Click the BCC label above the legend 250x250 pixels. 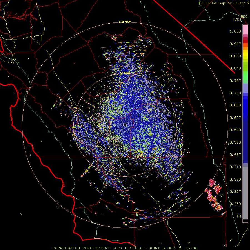[244, 17]
